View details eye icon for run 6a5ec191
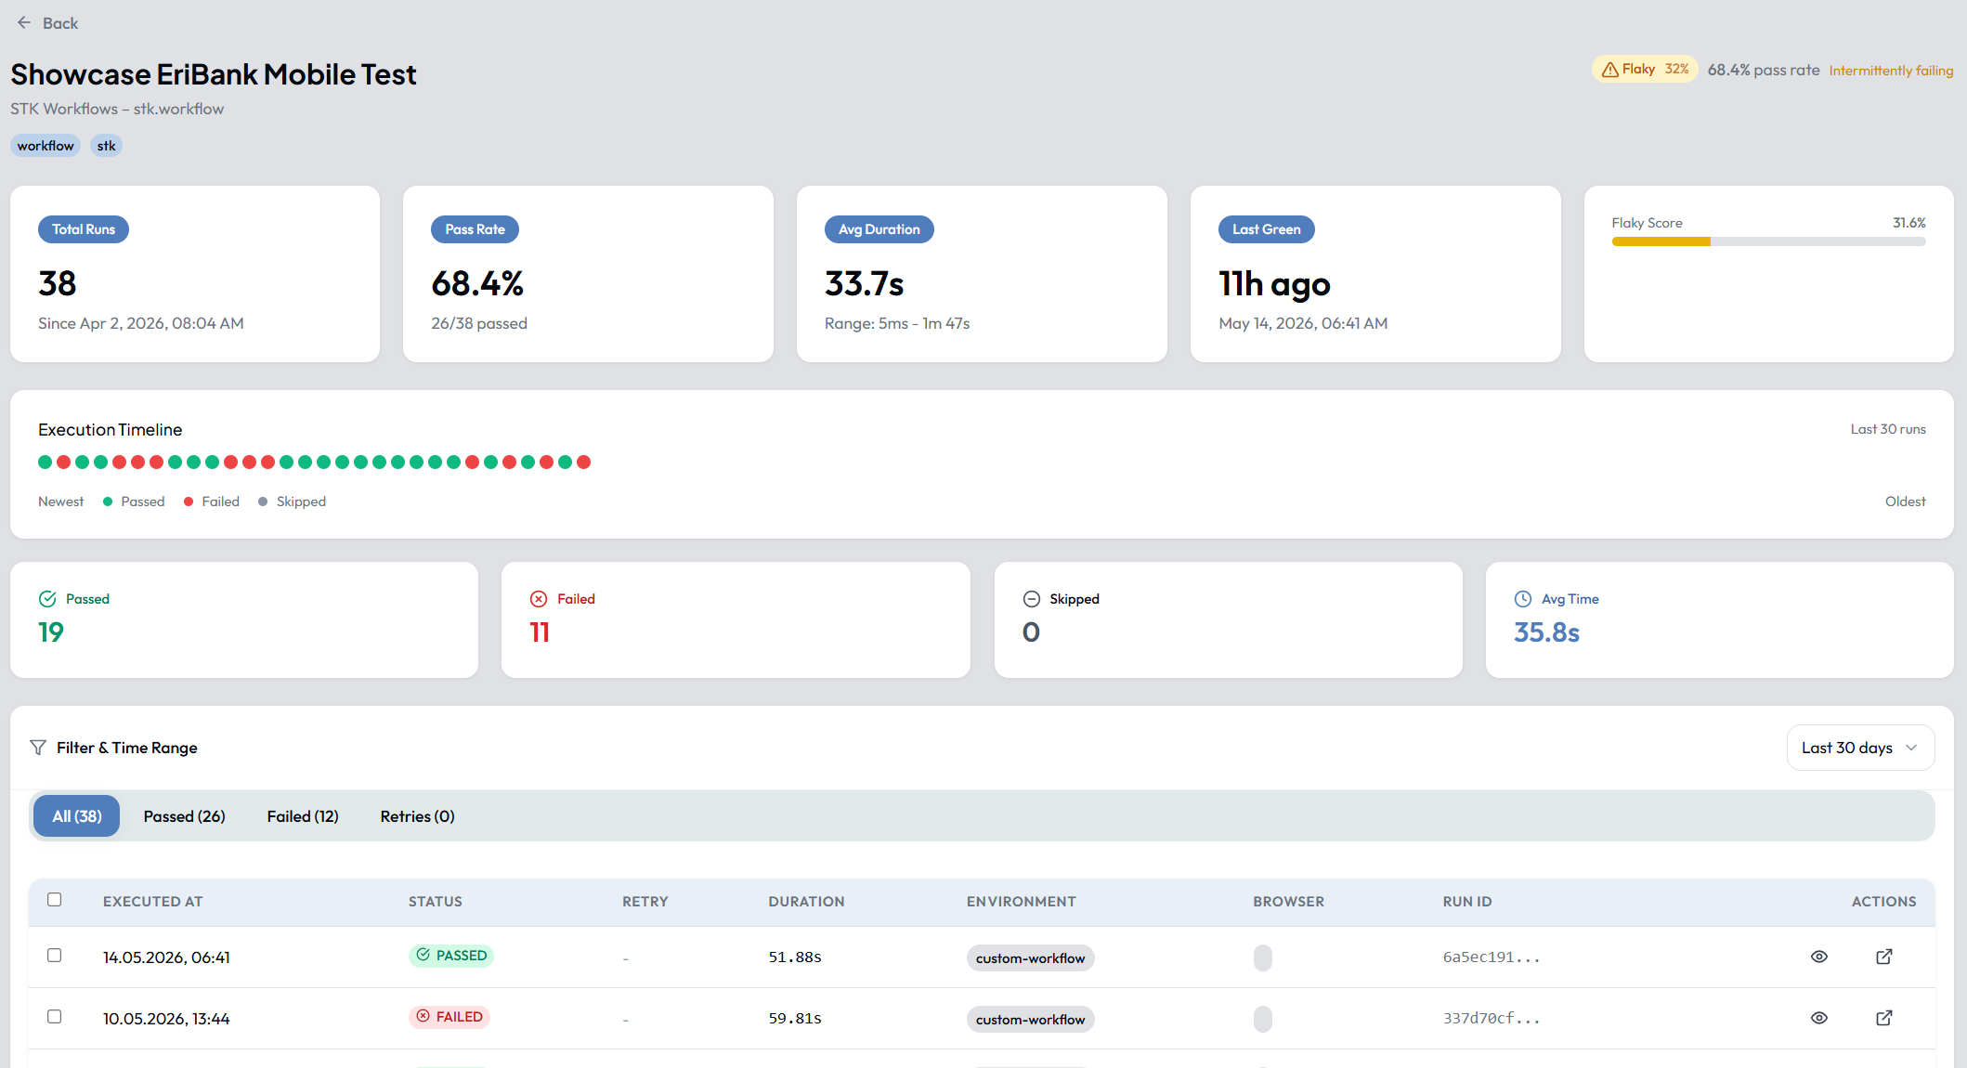This screenshot has width=1967, height=1068. [x=1819, y=957]
